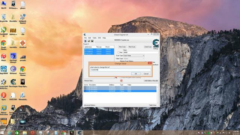Image resolution: width=240 pixels, height=135 pixels.
Task: Click Cancel in the Change Value dialog
Action: click(x=146, y=74)
